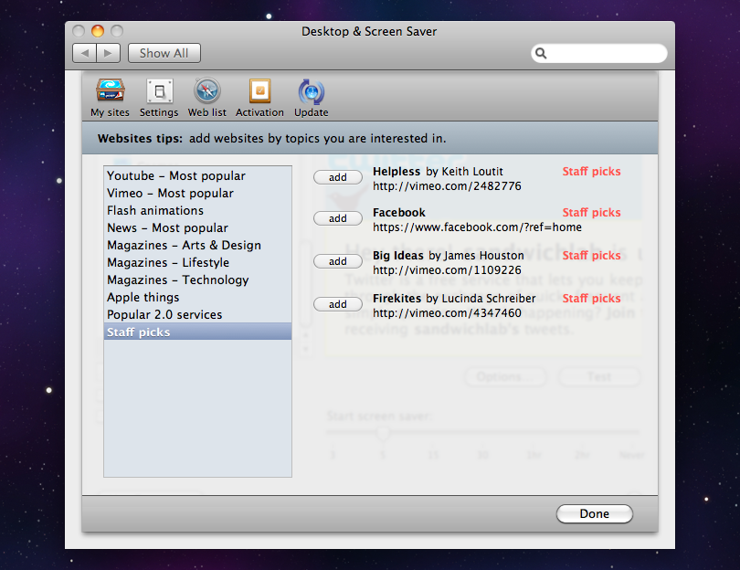740x570 pixels.
Task: Open the Settings switch icon
Action: (159, 91)
